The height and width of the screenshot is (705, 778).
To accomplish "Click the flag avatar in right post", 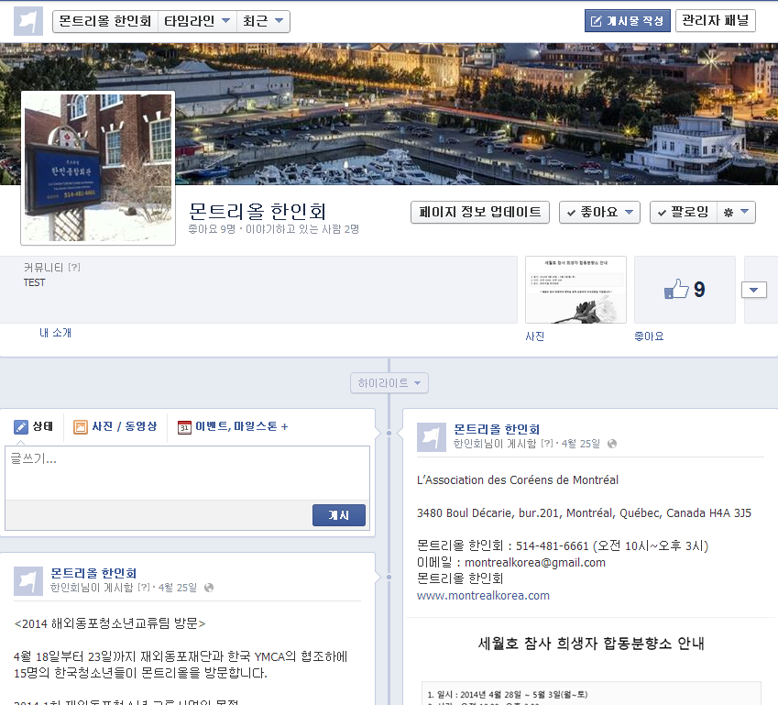I will (432, 437).
